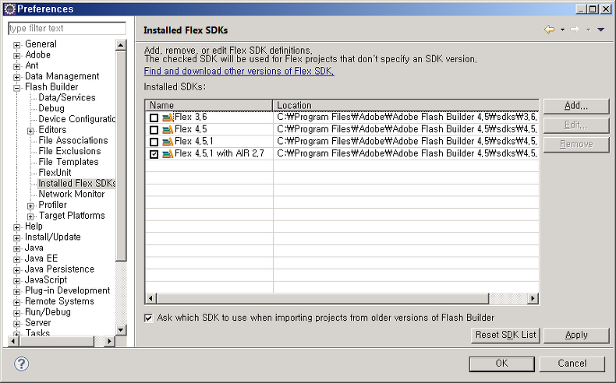
Task: Expand the Data Management tree node
Action: point(17,77)
